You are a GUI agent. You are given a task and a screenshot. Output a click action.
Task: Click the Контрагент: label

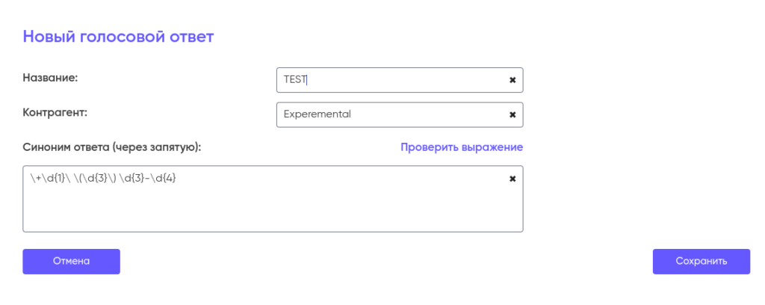[x=56, y=112]
